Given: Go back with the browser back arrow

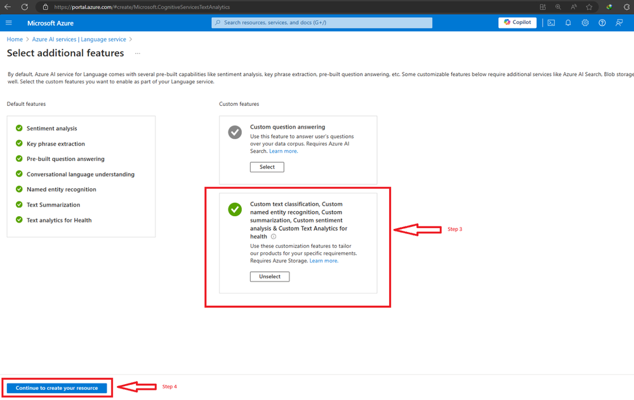Looking at the screenshot, I should (x=7, y=7).
